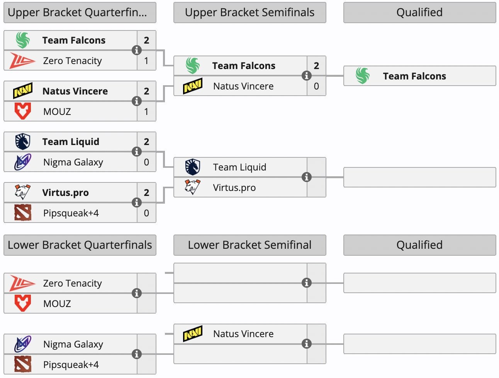Click Zero Tenacity logo in upper quarterfinals

coord(22,61)
